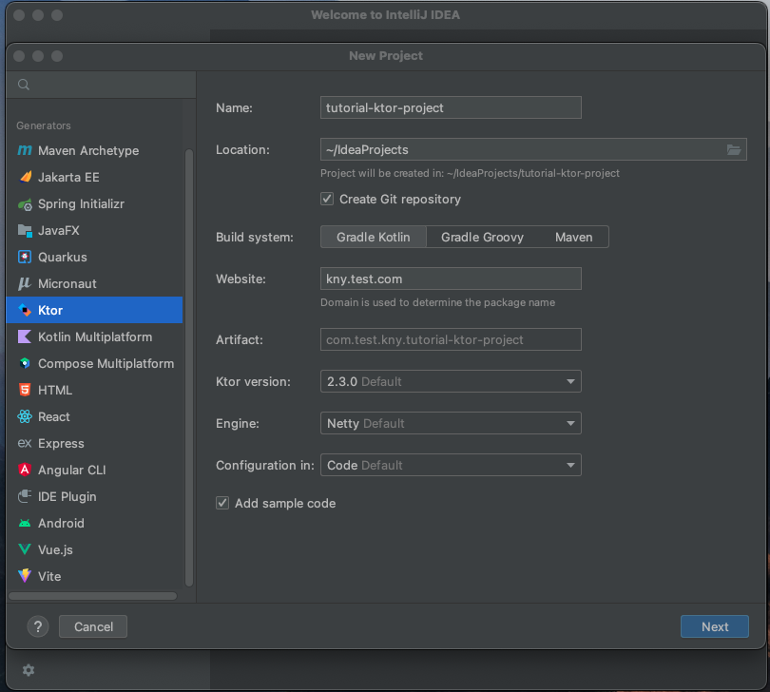Viewport: 770px width, 692px height.
Task: Select the Kotlin Multiplatform icon
Action: (x=25, y=336)
